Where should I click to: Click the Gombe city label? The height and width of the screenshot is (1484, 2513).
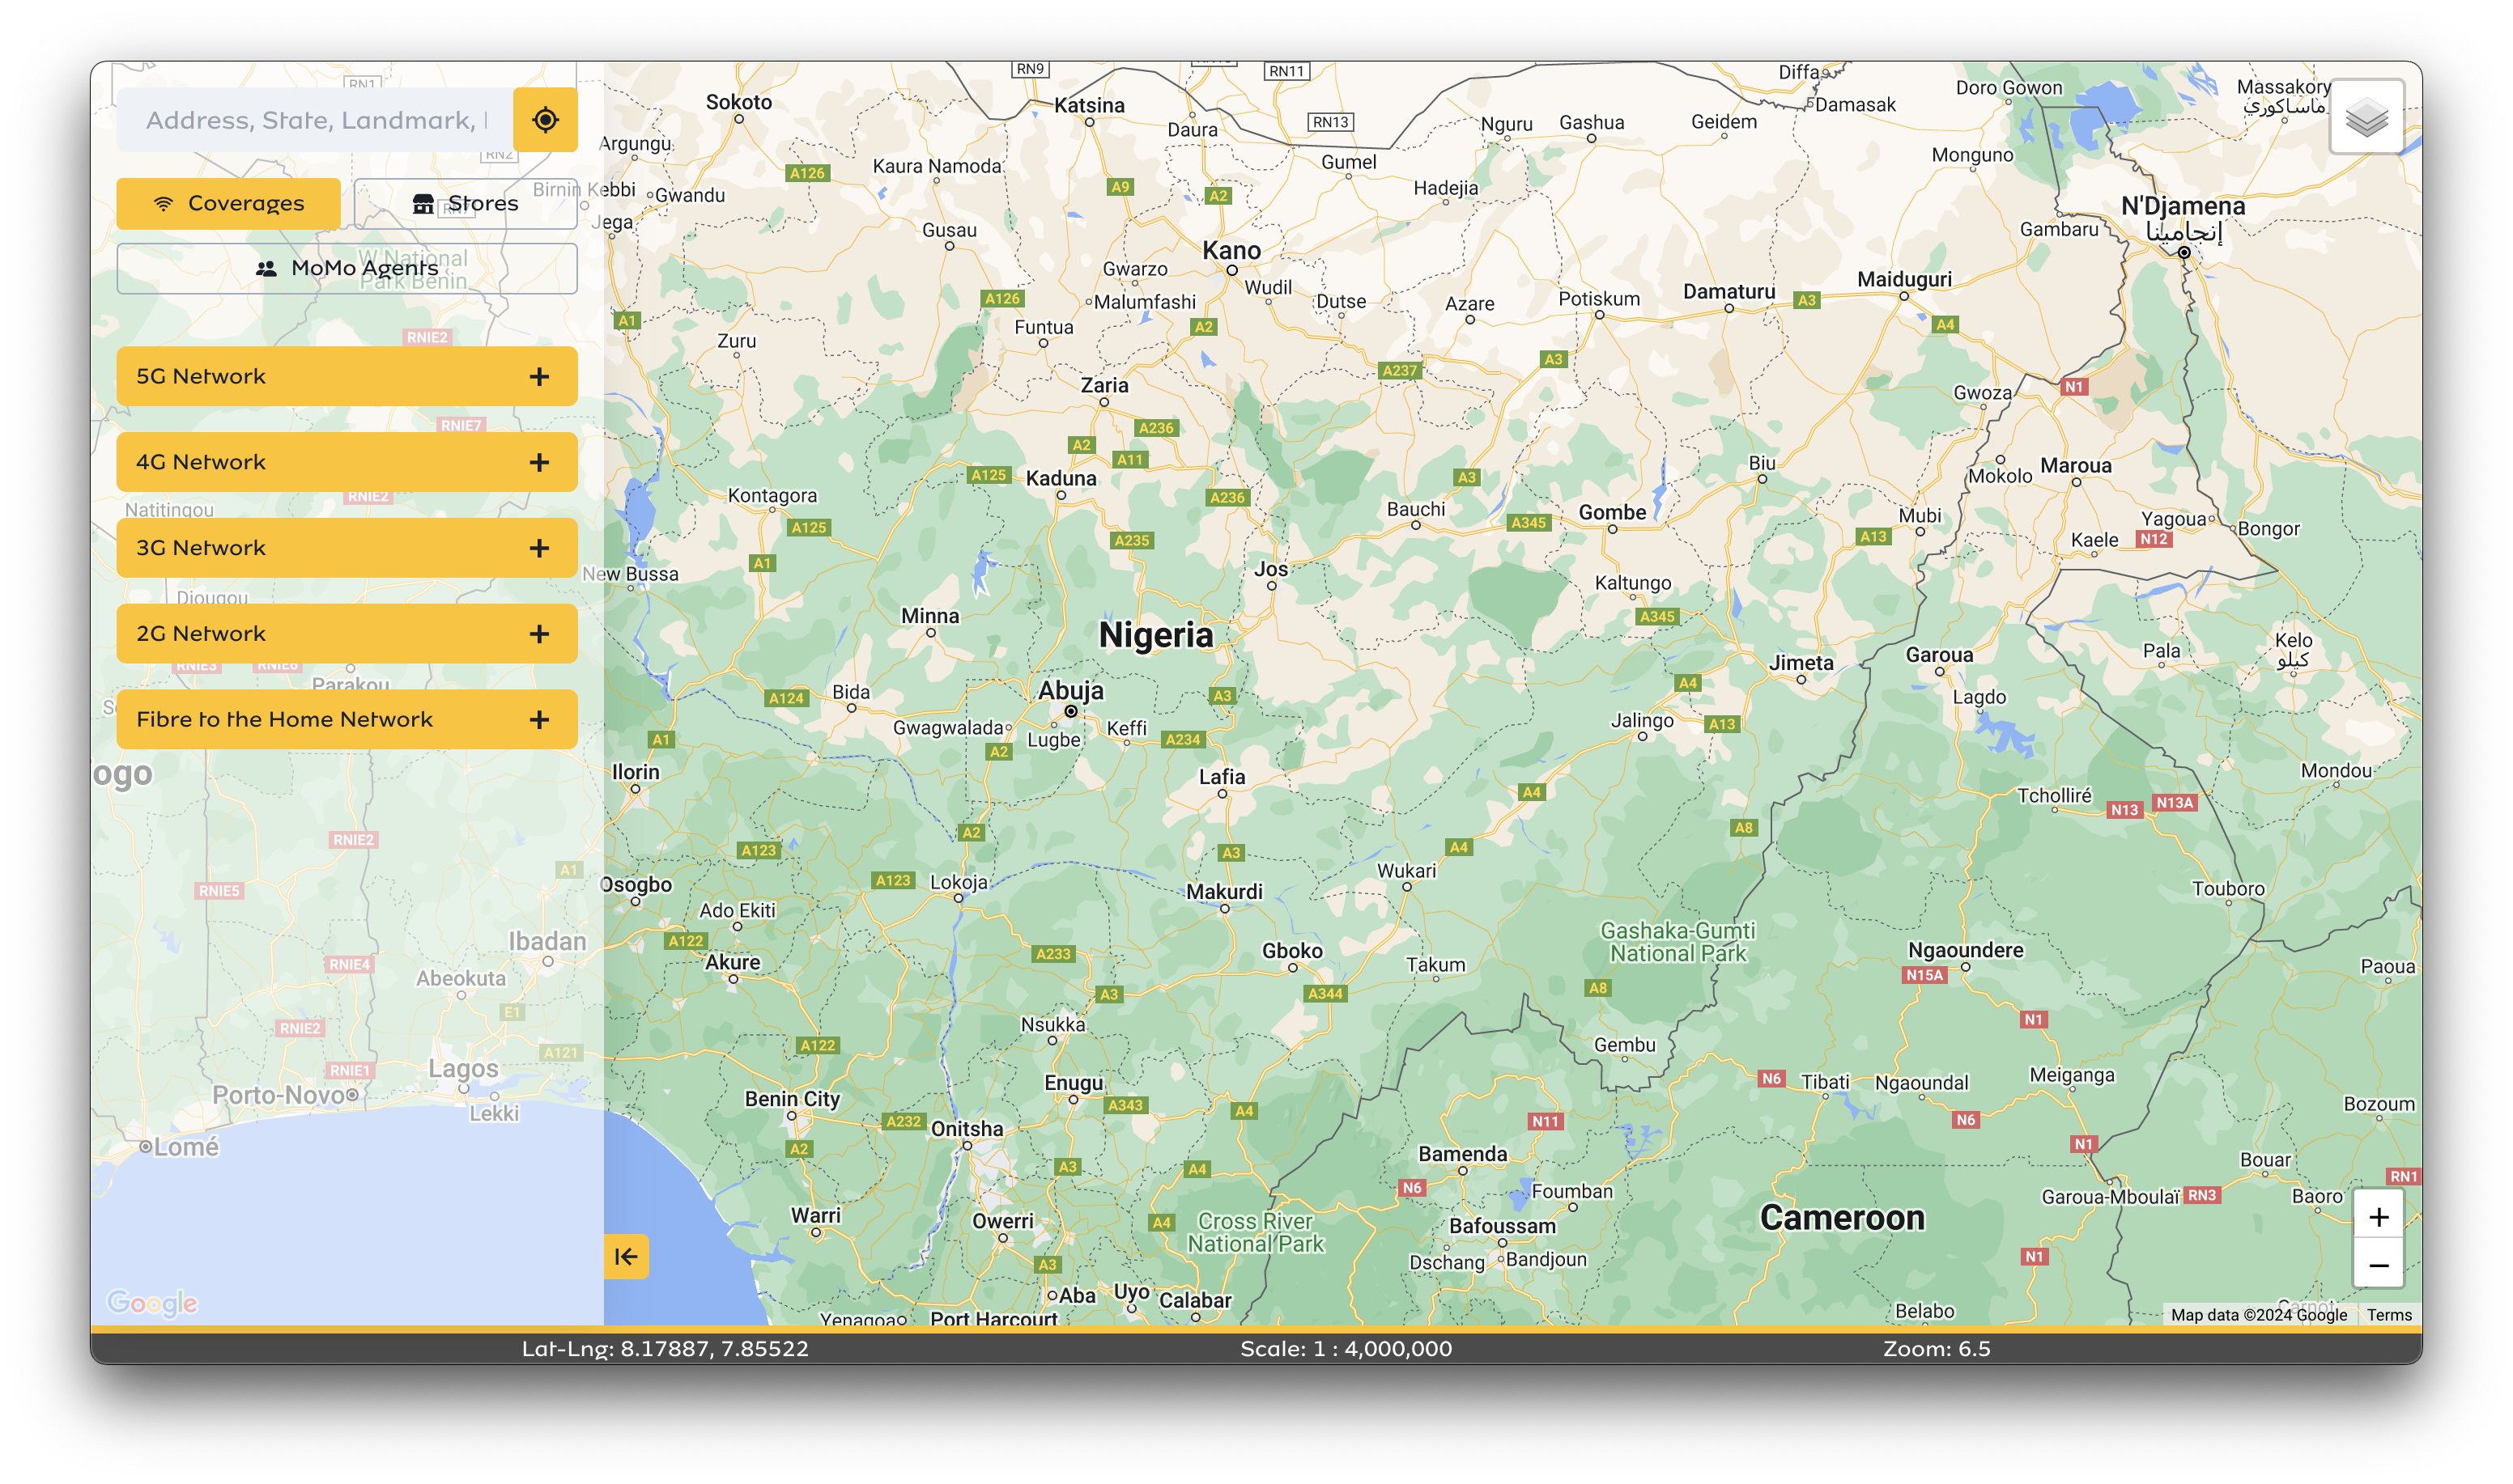[x=1612, y=512]
